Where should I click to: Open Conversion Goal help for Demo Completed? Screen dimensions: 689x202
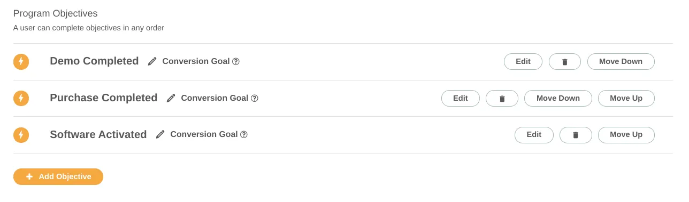[x=236, y=62]
